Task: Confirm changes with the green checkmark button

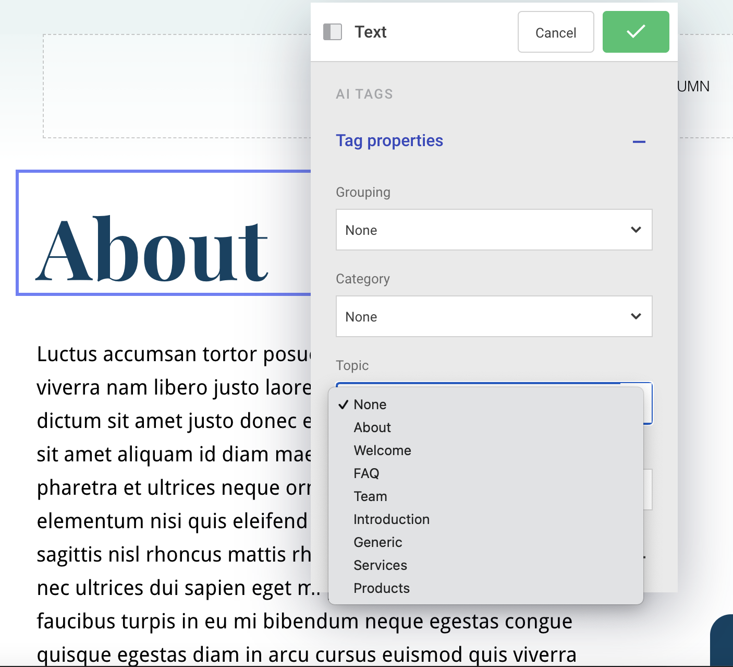Action: coord(636,32)
